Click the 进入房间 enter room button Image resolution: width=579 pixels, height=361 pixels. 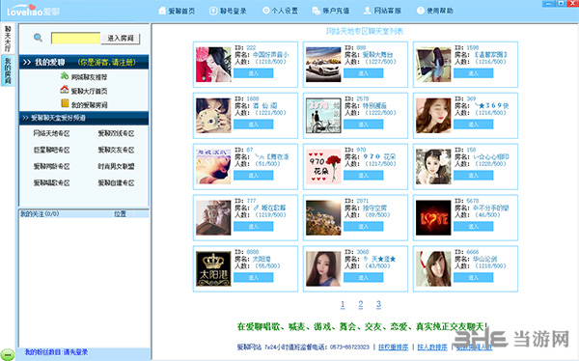121,39
